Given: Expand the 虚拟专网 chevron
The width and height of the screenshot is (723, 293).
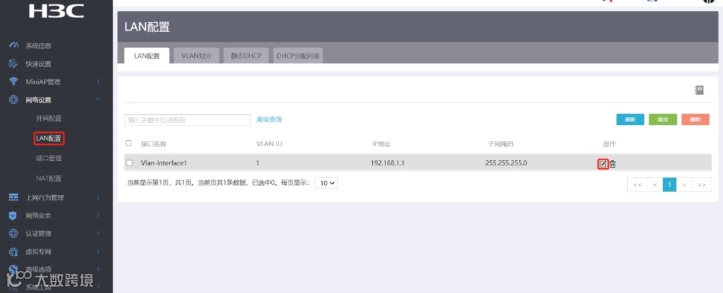Looking at the screenshot, I should pos(98,252).
